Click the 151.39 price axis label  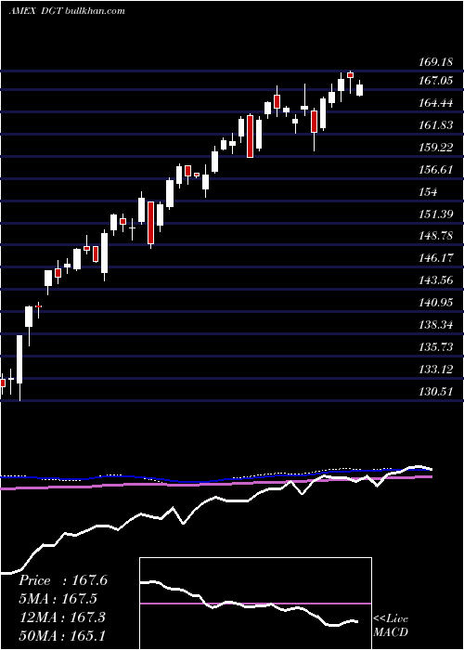[x=436, y=214]
